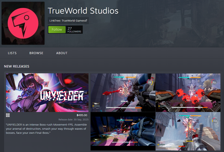Click the NEW RELEASES section heading
The width and height of the screenshot is (224, 152).
17,66
